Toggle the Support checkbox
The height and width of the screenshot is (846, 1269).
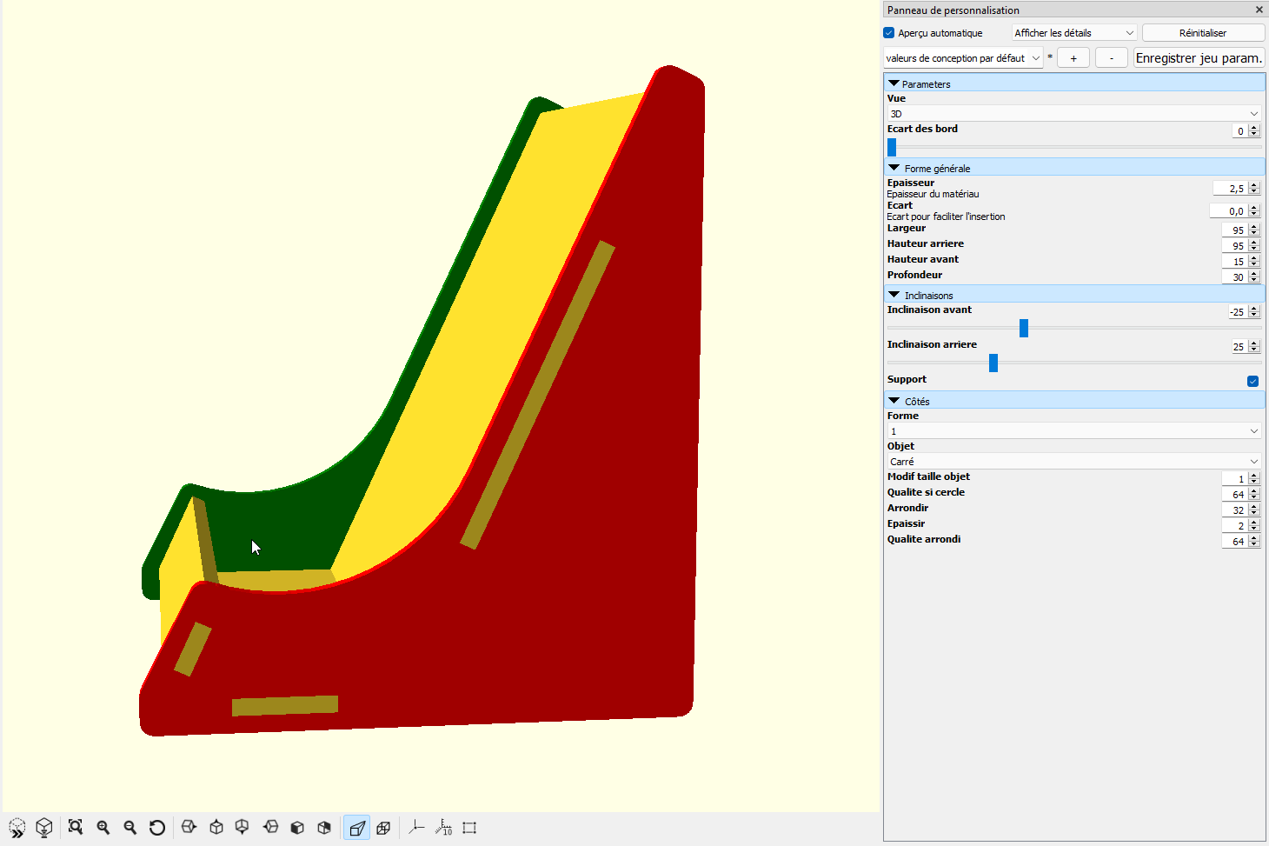(1252, 381)
